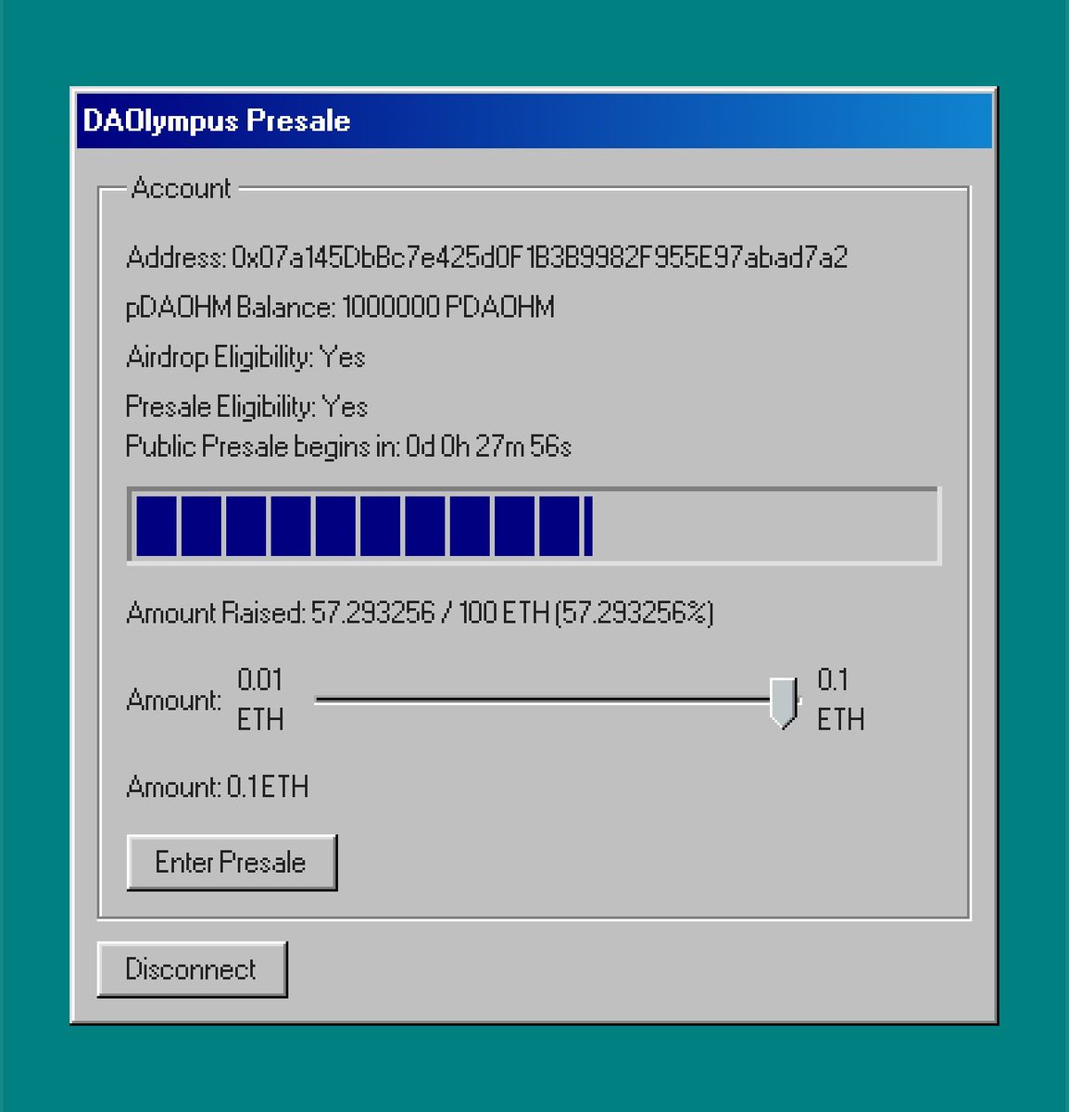The height and width of the screenshot is (1112, 1069).
Task: Click the Airdrop Eligibility: Yes text
Action: 245,357
